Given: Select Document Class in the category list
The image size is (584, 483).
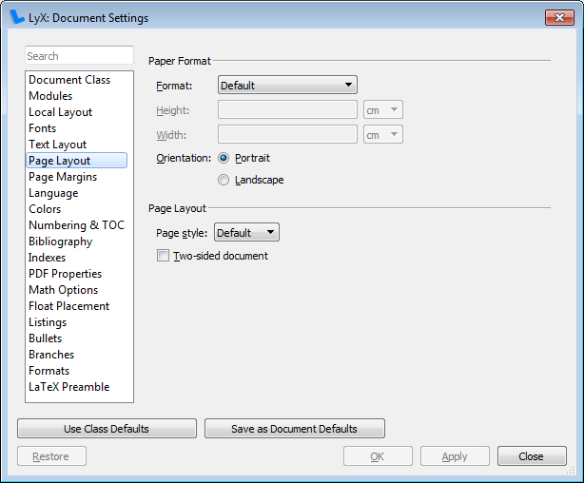Looking at the screenshot, I should (69, 80).
